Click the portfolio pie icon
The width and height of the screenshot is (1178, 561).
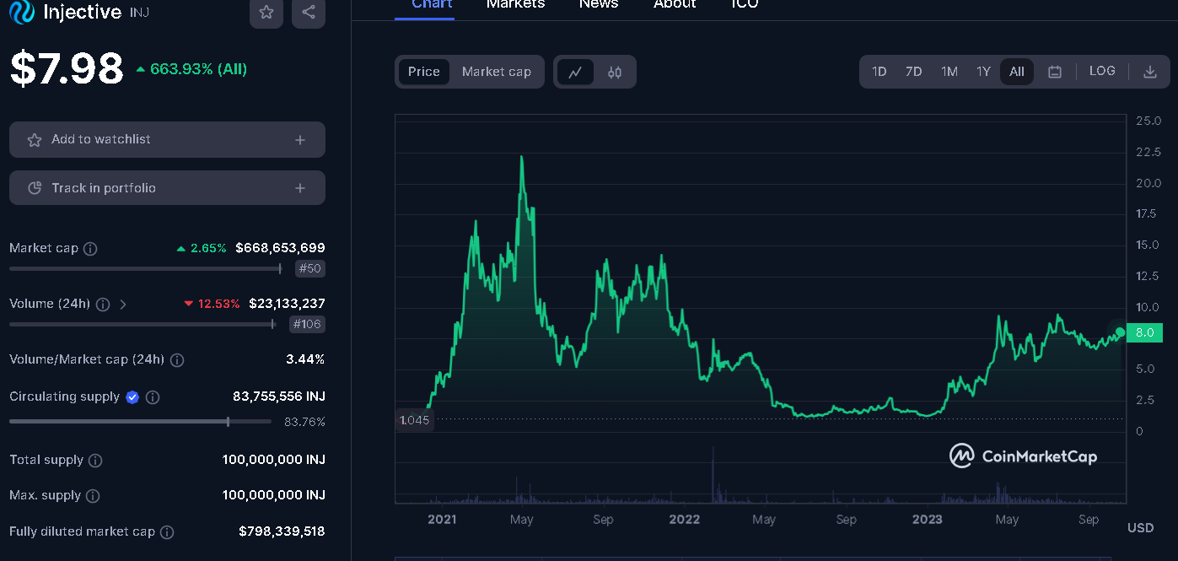35,188
